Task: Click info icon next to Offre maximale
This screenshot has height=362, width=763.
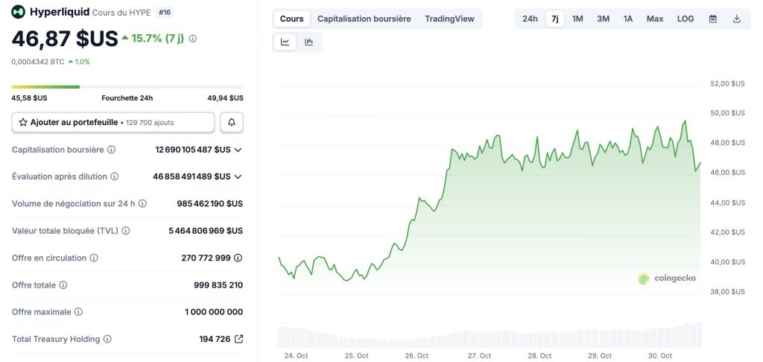Action: 78,312
